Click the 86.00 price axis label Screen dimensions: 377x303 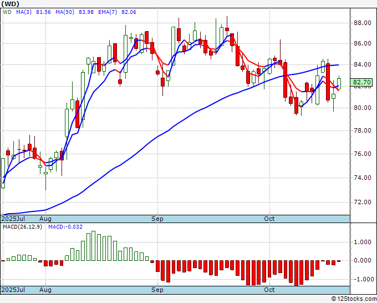coord(362,43)
